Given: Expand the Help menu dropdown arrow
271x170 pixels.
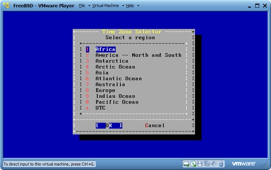Looking at the screenshot, I should (x=138, y=6).
